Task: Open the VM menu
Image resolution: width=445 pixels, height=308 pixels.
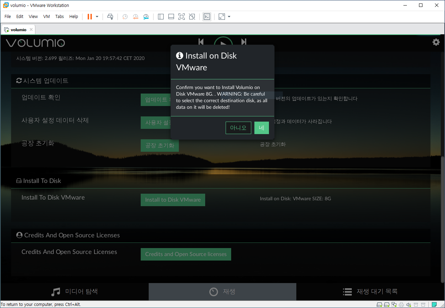Action: (x=46, y=17)
